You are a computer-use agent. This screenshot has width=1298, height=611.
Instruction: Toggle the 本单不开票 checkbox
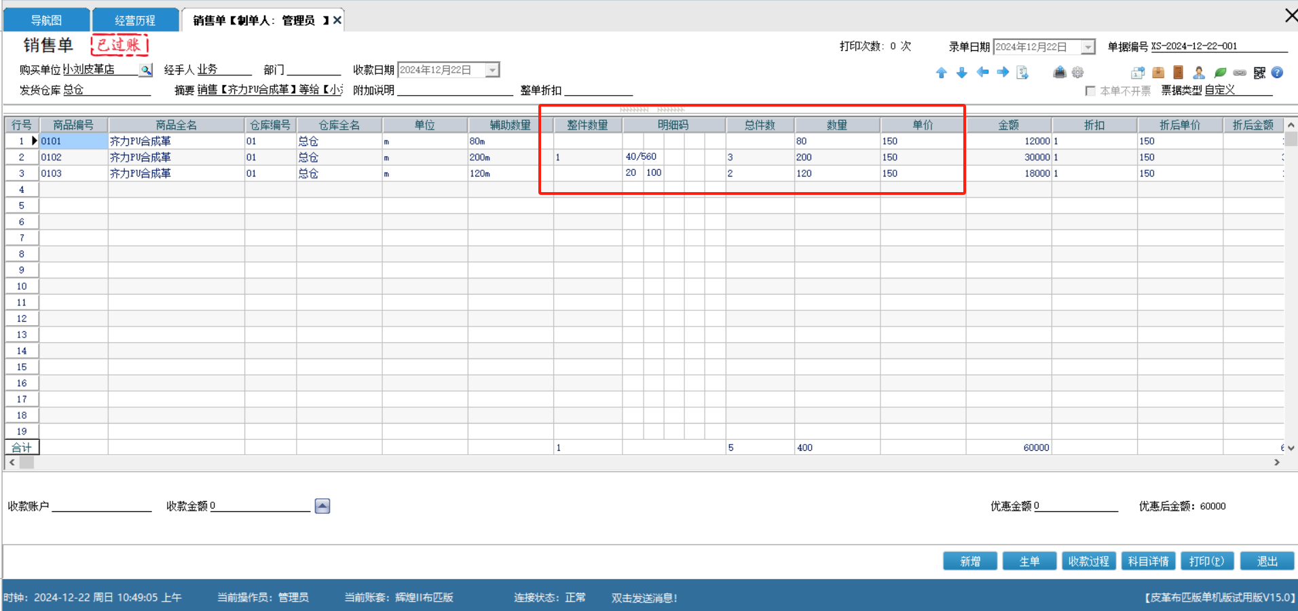click(1090, 91)
